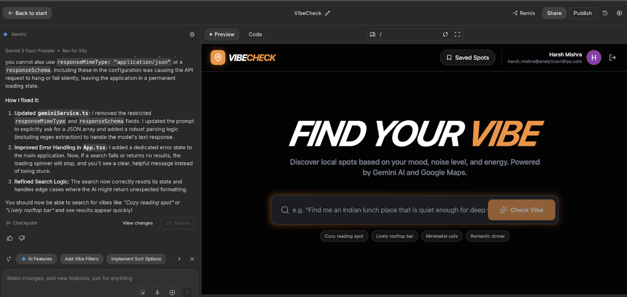Open version history clock icon
Viewport: 627px width, 297px height.
(x=605, y=13)
